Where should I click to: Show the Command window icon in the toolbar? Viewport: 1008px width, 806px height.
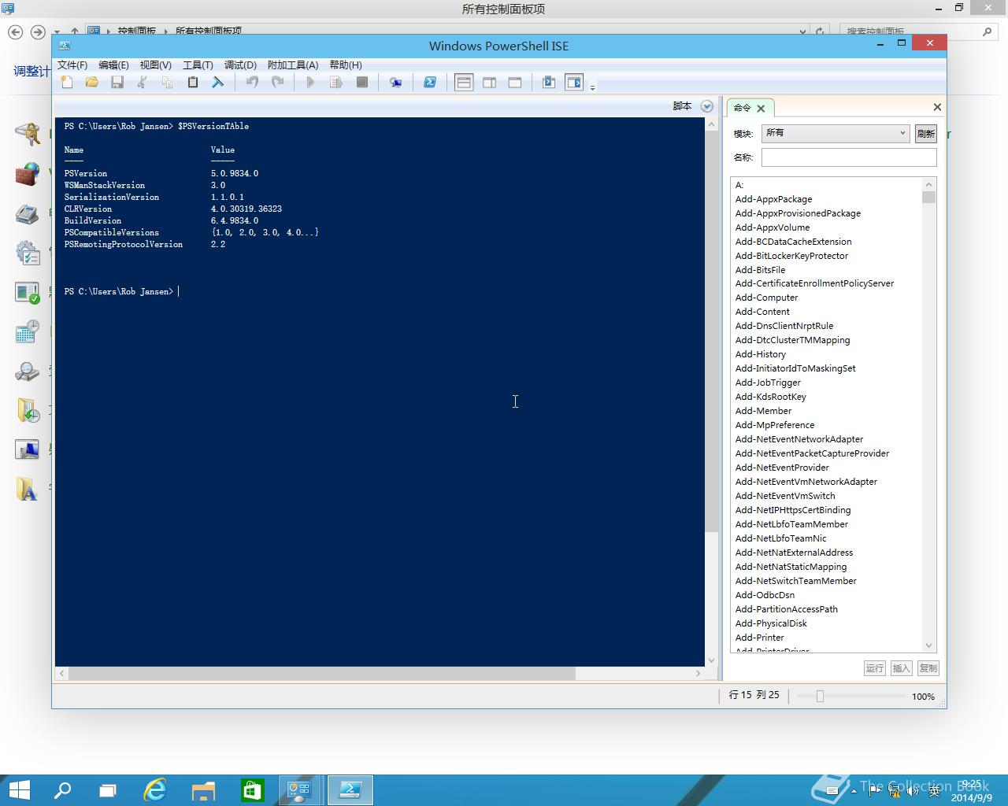pyautogui.click(x=549, y=82)
